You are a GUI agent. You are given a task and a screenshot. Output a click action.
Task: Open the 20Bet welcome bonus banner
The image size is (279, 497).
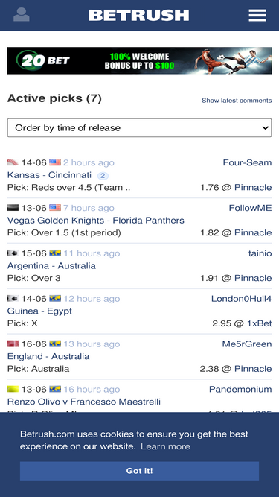coord(139,60)
